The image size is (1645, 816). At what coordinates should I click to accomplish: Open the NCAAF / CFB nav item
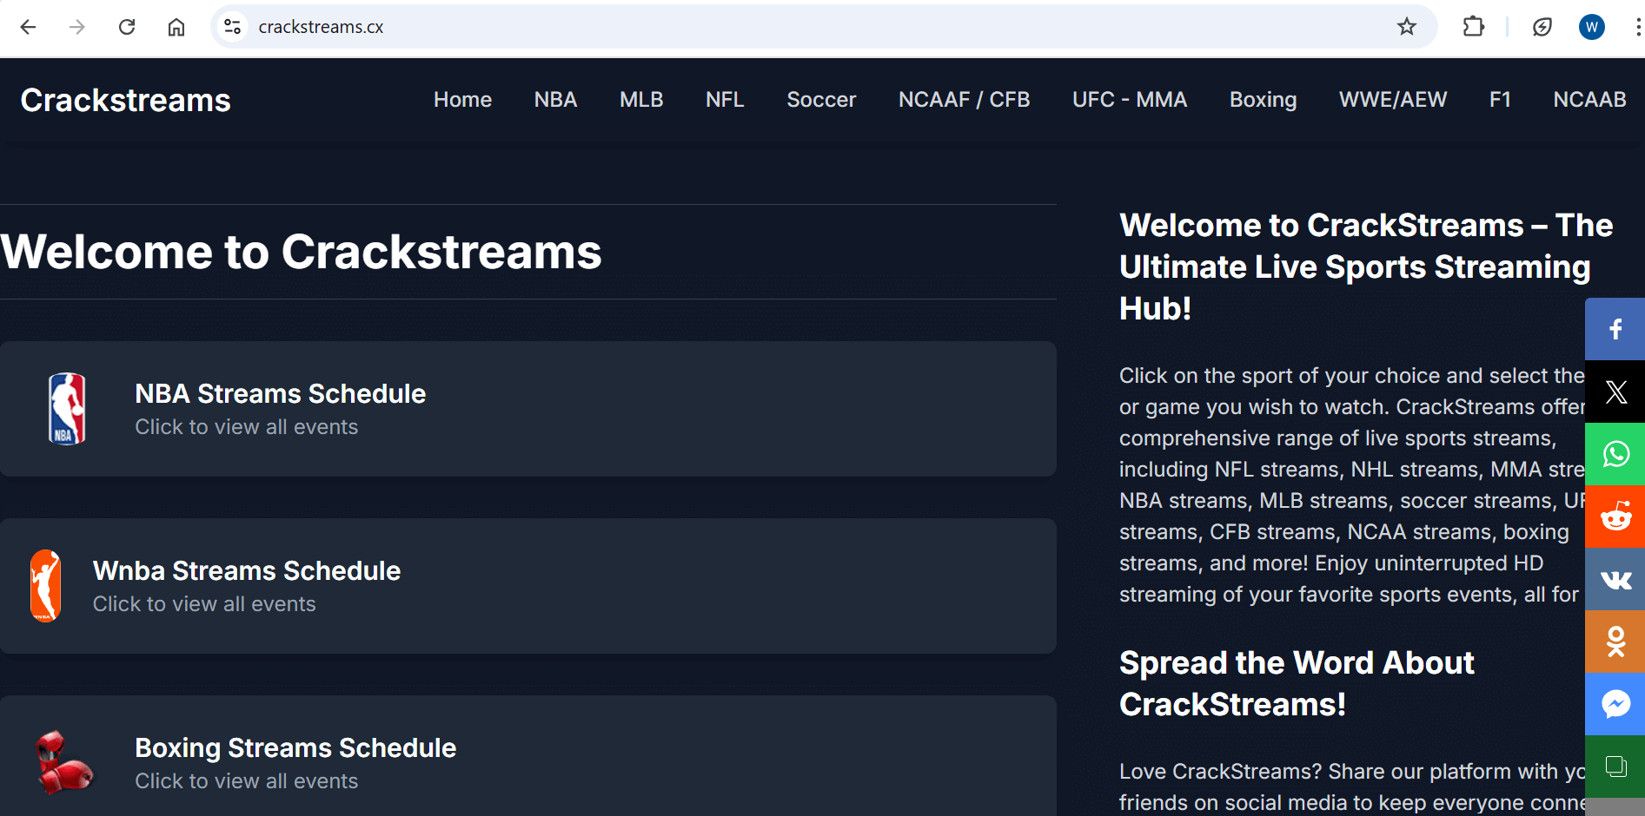965,100
